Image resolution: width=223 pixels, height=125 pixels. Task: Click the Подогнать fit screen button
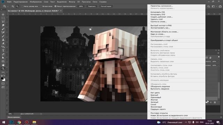pyautogui.click(x=92, y=6)
